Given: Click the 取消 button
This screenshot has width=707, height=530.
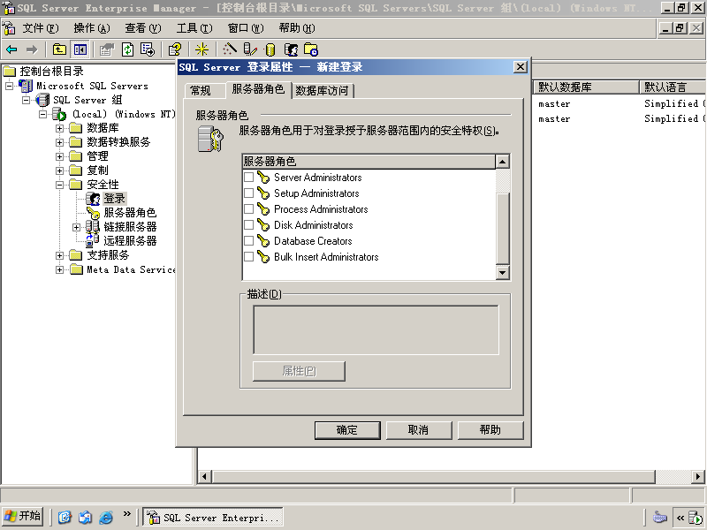Looking at the screenshot, I should pyautogui.click(x=418, y=430).
